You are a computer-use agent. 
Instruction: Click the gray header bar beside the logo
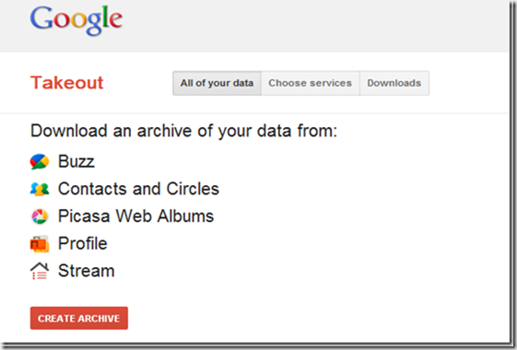click(x=313, y=26)
